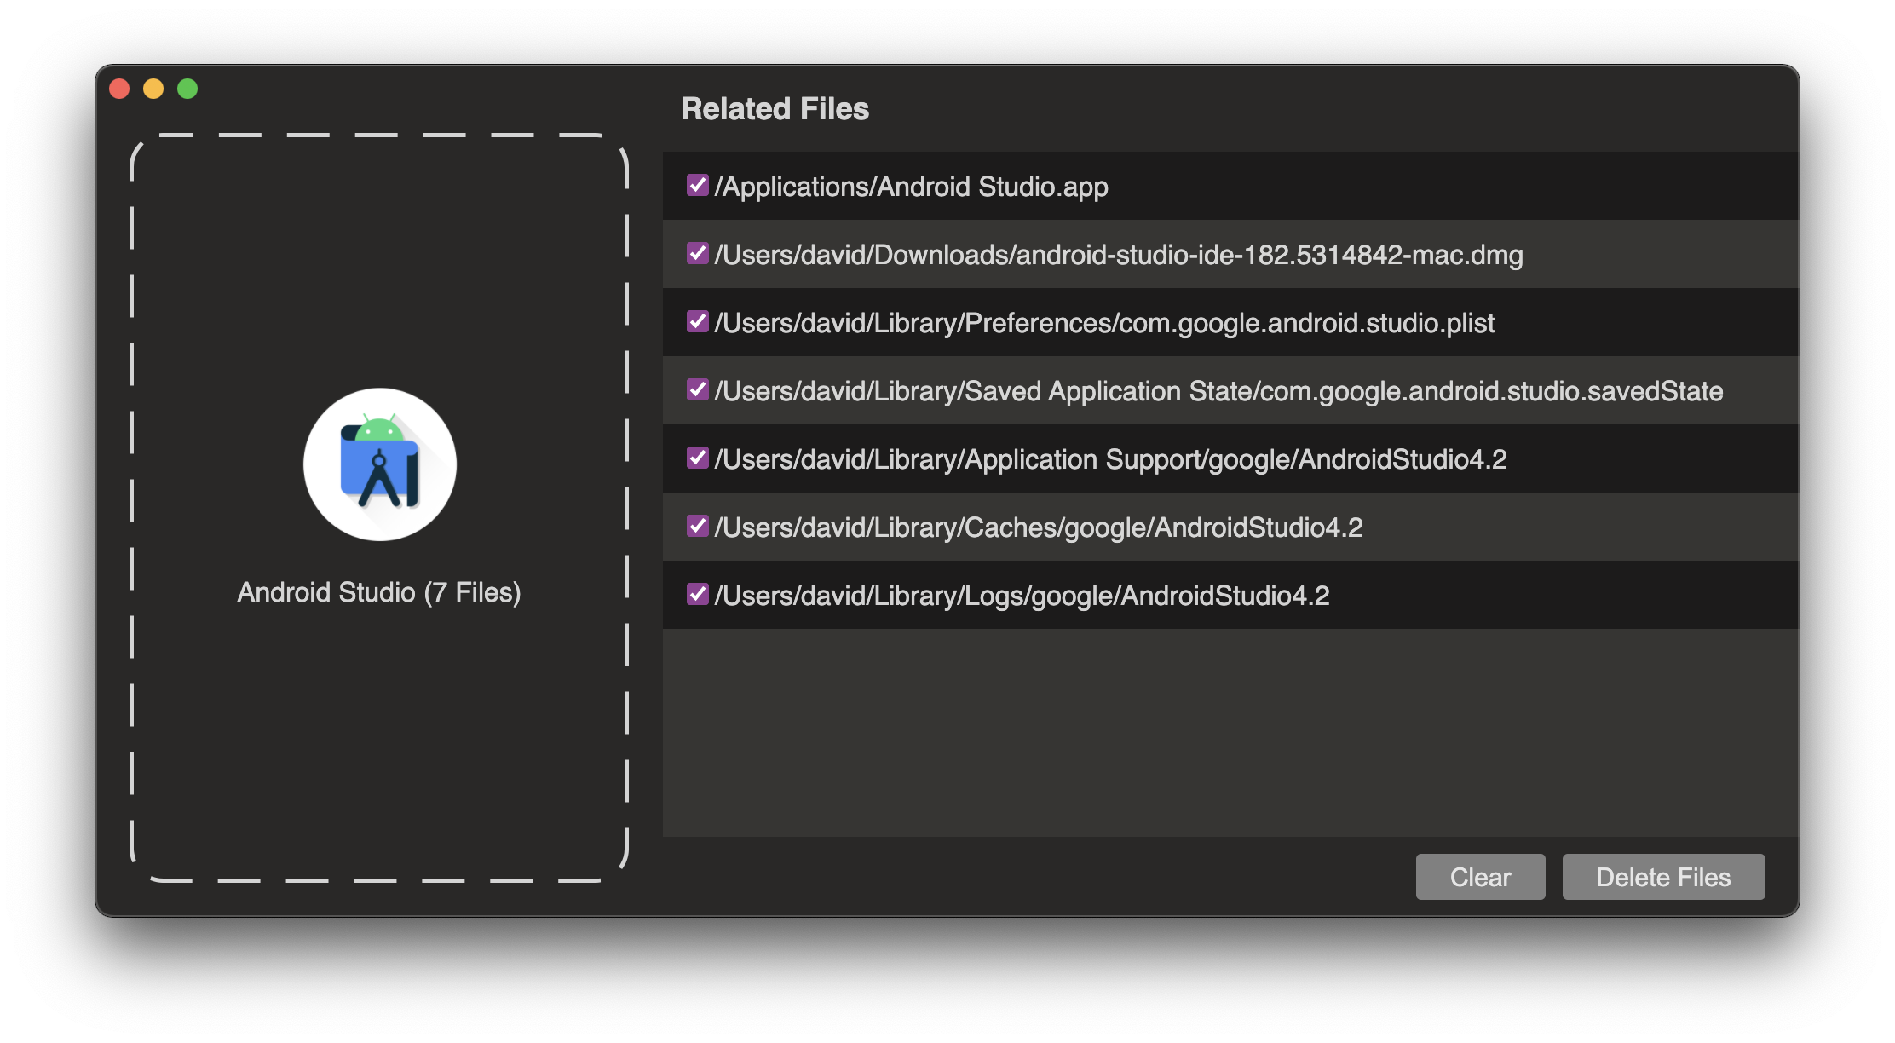Click the Android Studio (7 Files) label
Viewport: 1895px width, 1043px height.
[379, 592]
